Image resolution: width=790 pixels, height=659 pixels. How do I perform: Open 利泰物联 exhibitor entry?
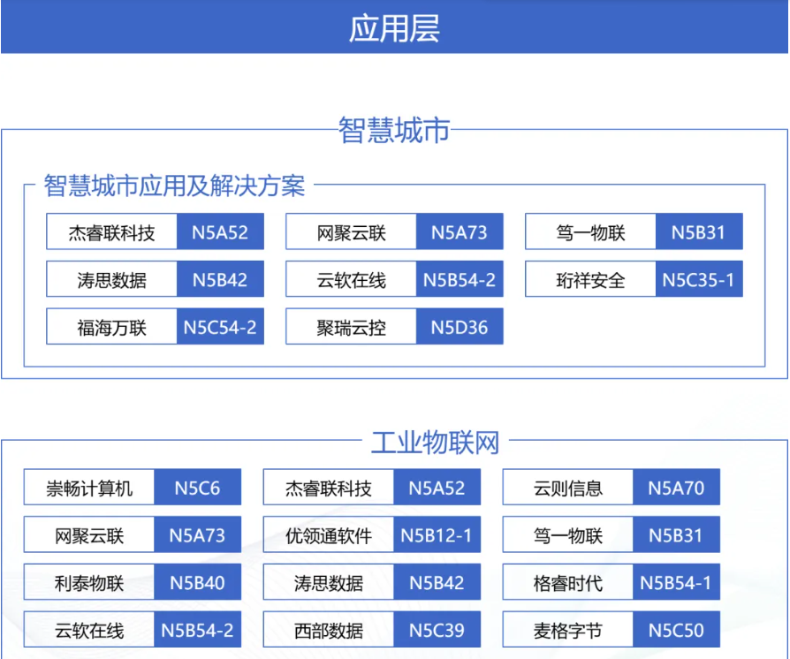click(x=89, y=584)
